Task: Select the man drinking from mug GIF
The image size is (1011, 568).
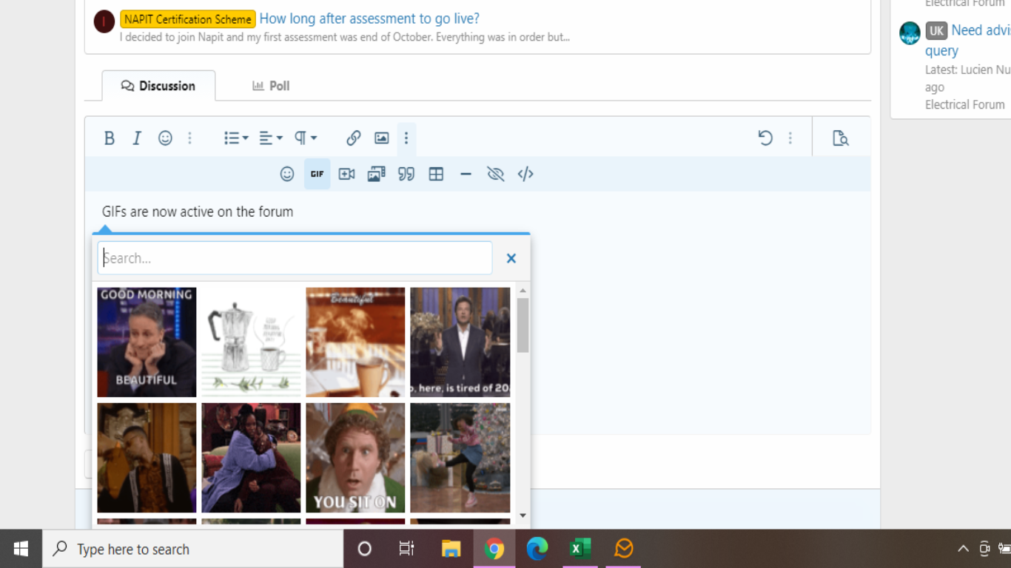Action: (147, 458)
